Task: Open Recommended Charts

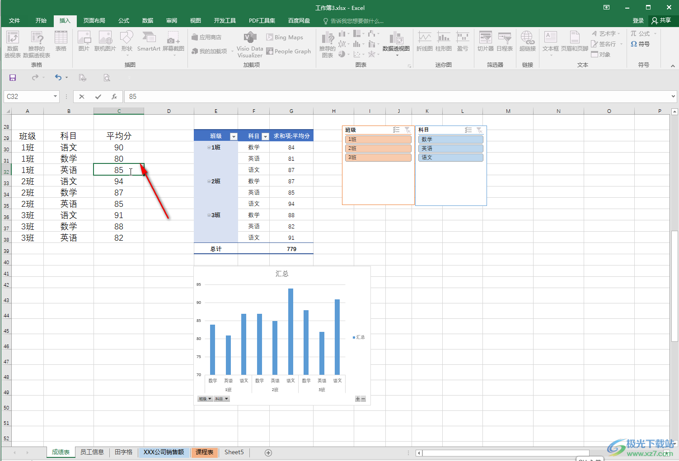Action: tap(328, 44)
